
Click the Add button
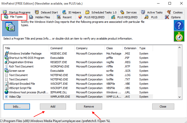[53, 107]
